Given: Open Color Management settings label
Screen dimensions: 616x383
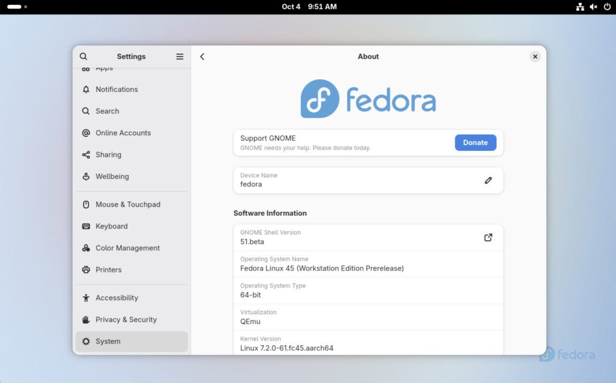Looking at the screenshot, I should 128,248.
